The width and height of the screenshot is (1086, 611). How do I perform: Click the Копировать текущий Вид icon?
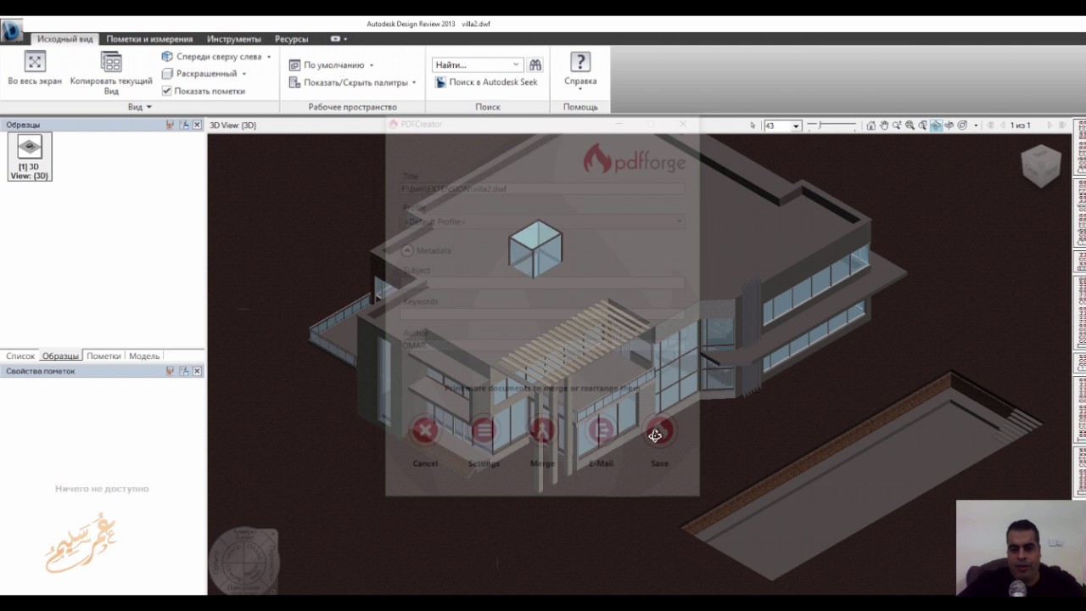click(111, 61)
